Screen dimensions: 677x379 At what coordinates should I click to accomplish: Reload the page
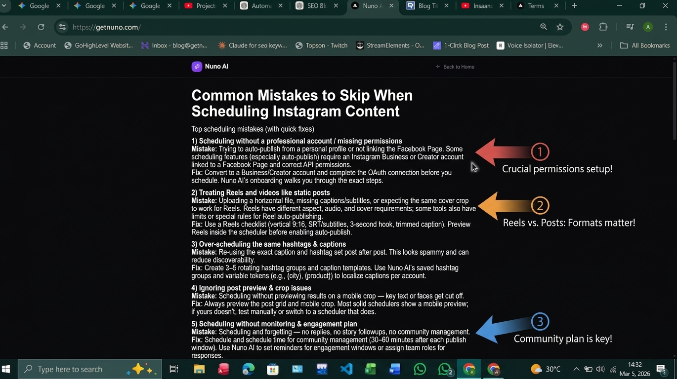pos(41,27)
